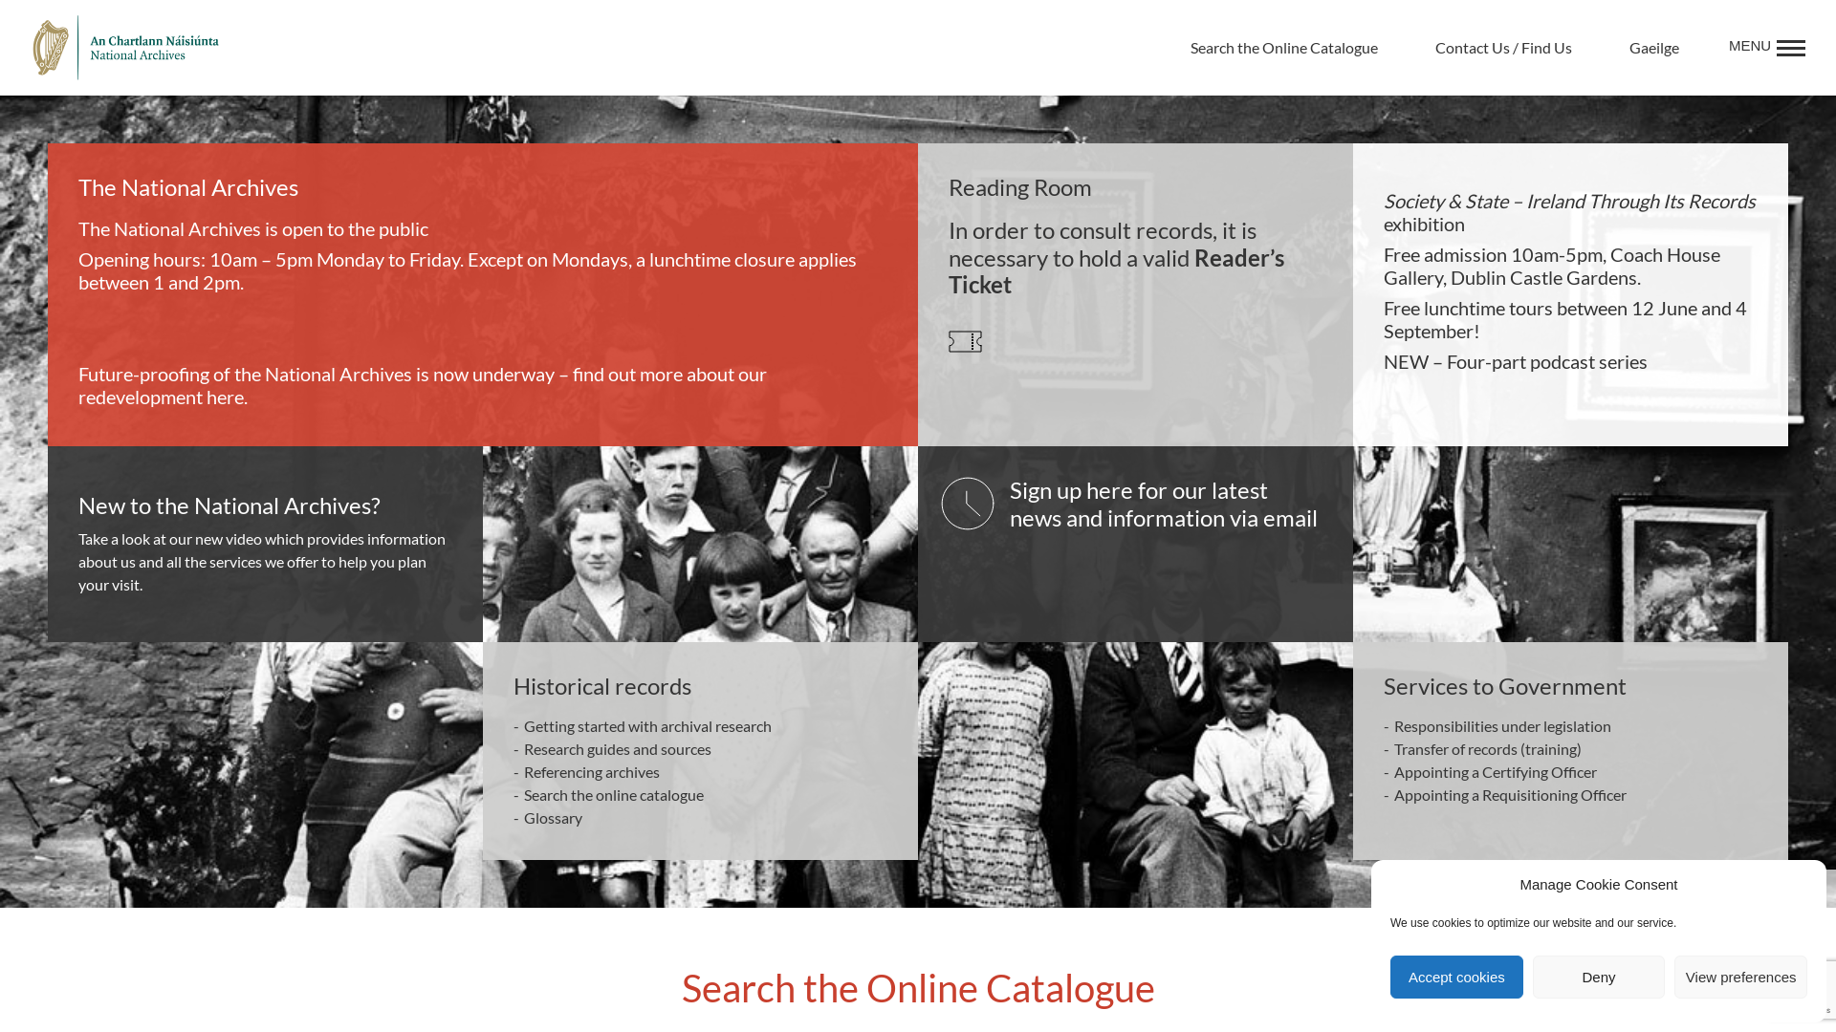The image size is (1836, 1032).
Task: Open the Four-part podcast series link
Action: pos(1515,361)
